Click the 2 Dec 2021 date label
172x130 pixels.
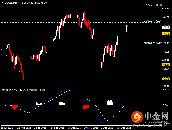click(107, 128)
